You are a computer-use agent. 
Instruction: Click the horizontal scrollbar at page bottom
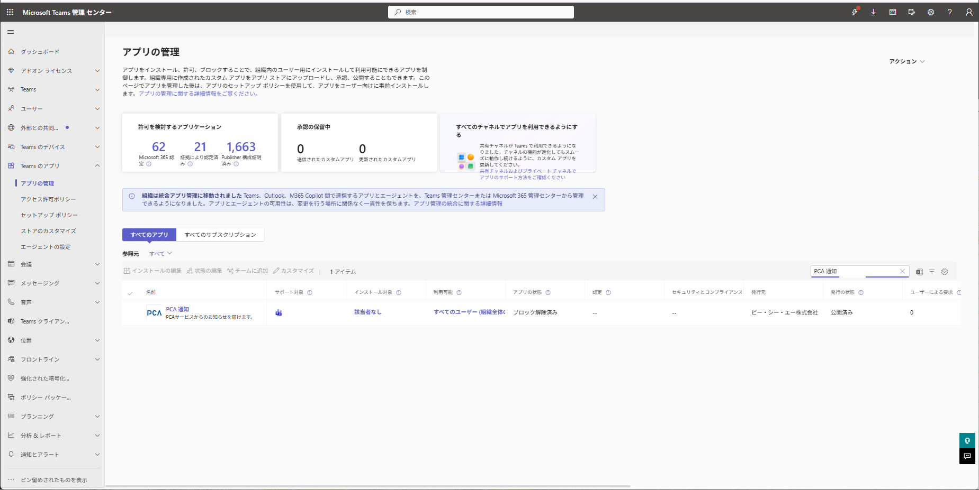368,486
